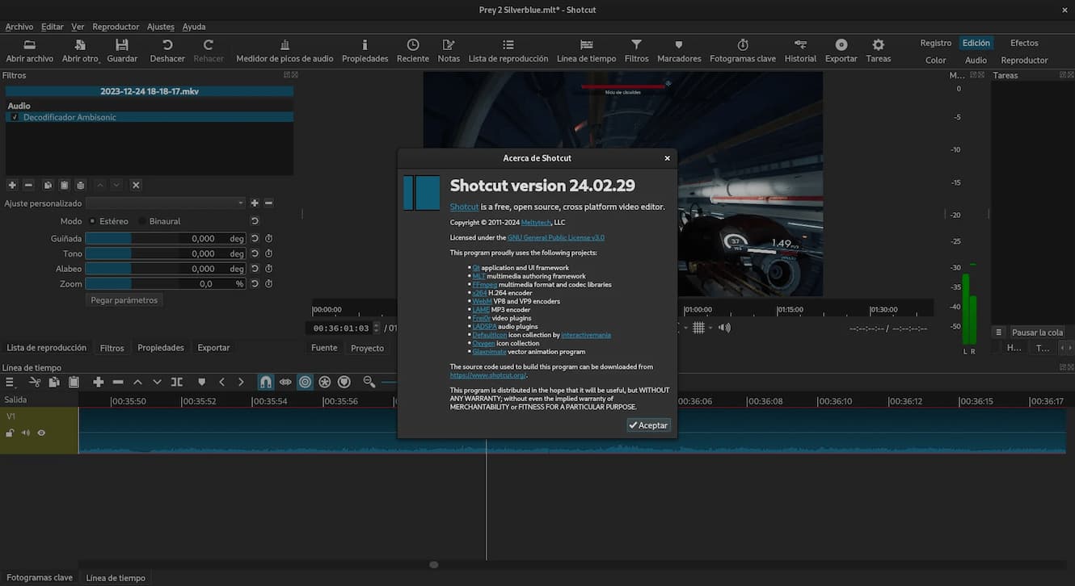1075x586 pixels.
Task: Add a marker in the timeline toolbar
Action: (x=202, y=382)
